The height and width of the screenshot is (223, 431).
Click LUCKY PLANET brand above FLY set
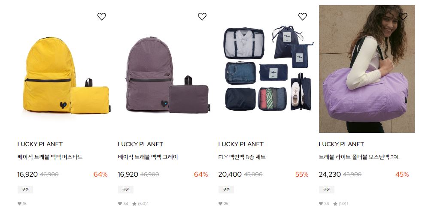[241, 144]
